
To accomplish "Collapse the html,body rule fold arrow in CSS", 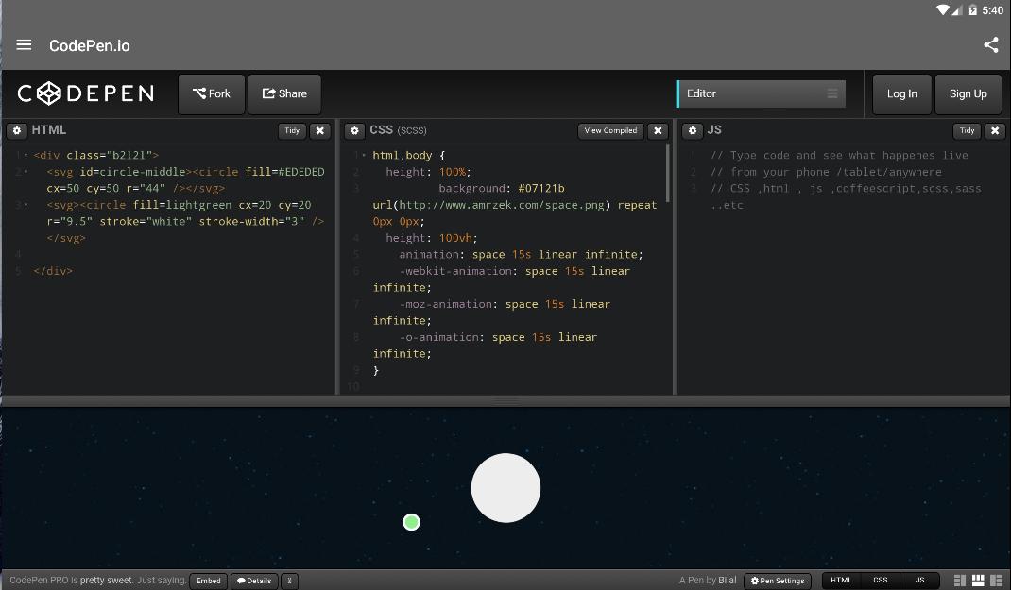I will point(364,155).
